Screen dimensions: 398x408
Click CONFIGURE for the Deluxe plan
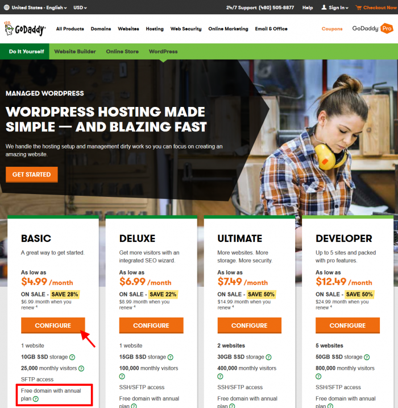pyautogui.click(x=151, y=325)
